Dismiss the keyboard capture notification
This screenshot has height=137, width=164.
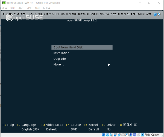point(155,14)
